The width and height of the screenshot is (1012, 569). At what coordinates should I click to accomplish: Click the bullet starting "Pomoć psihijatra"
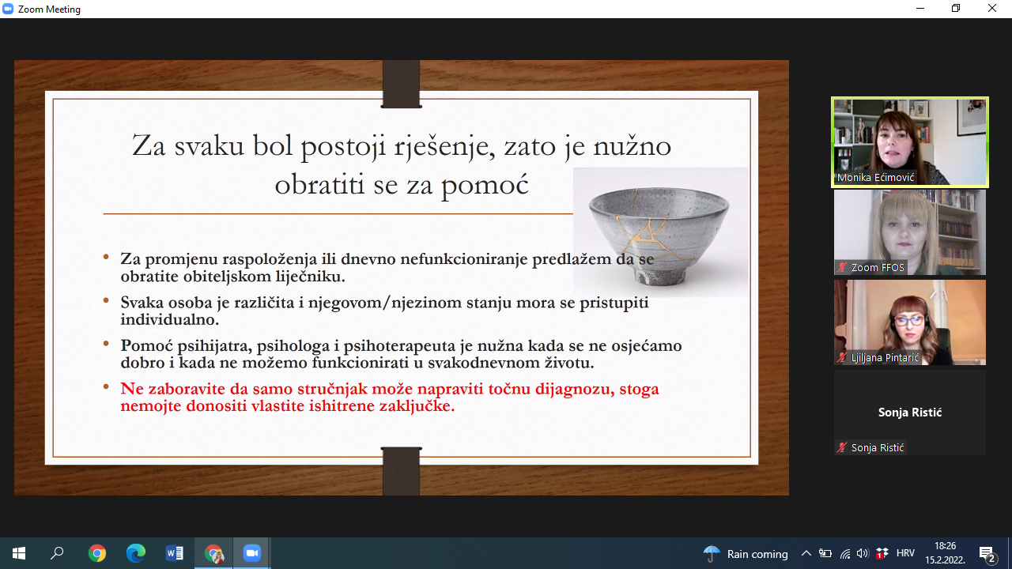tap(401, 355)
